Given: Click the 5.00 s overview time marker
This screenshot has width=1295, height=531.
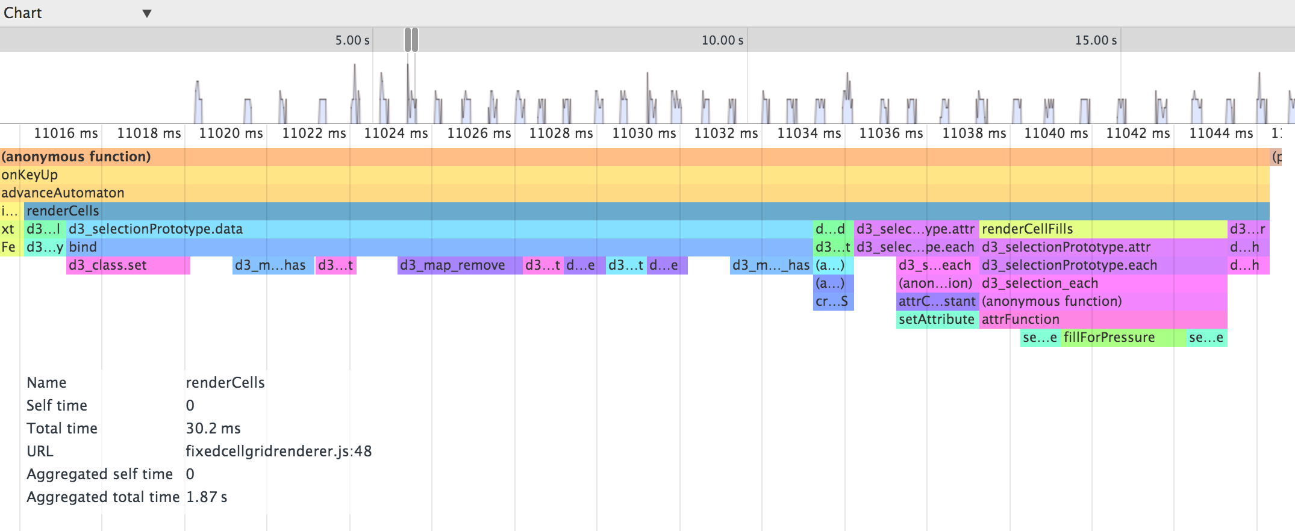Looking at the screenshot, I should pos(352,40).
